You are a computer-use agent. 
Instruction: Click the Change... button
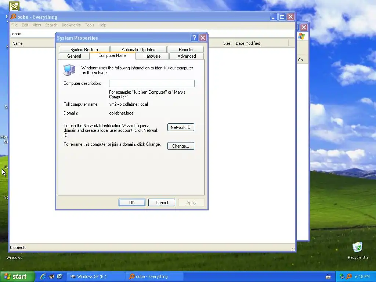[x=181, y=146]
